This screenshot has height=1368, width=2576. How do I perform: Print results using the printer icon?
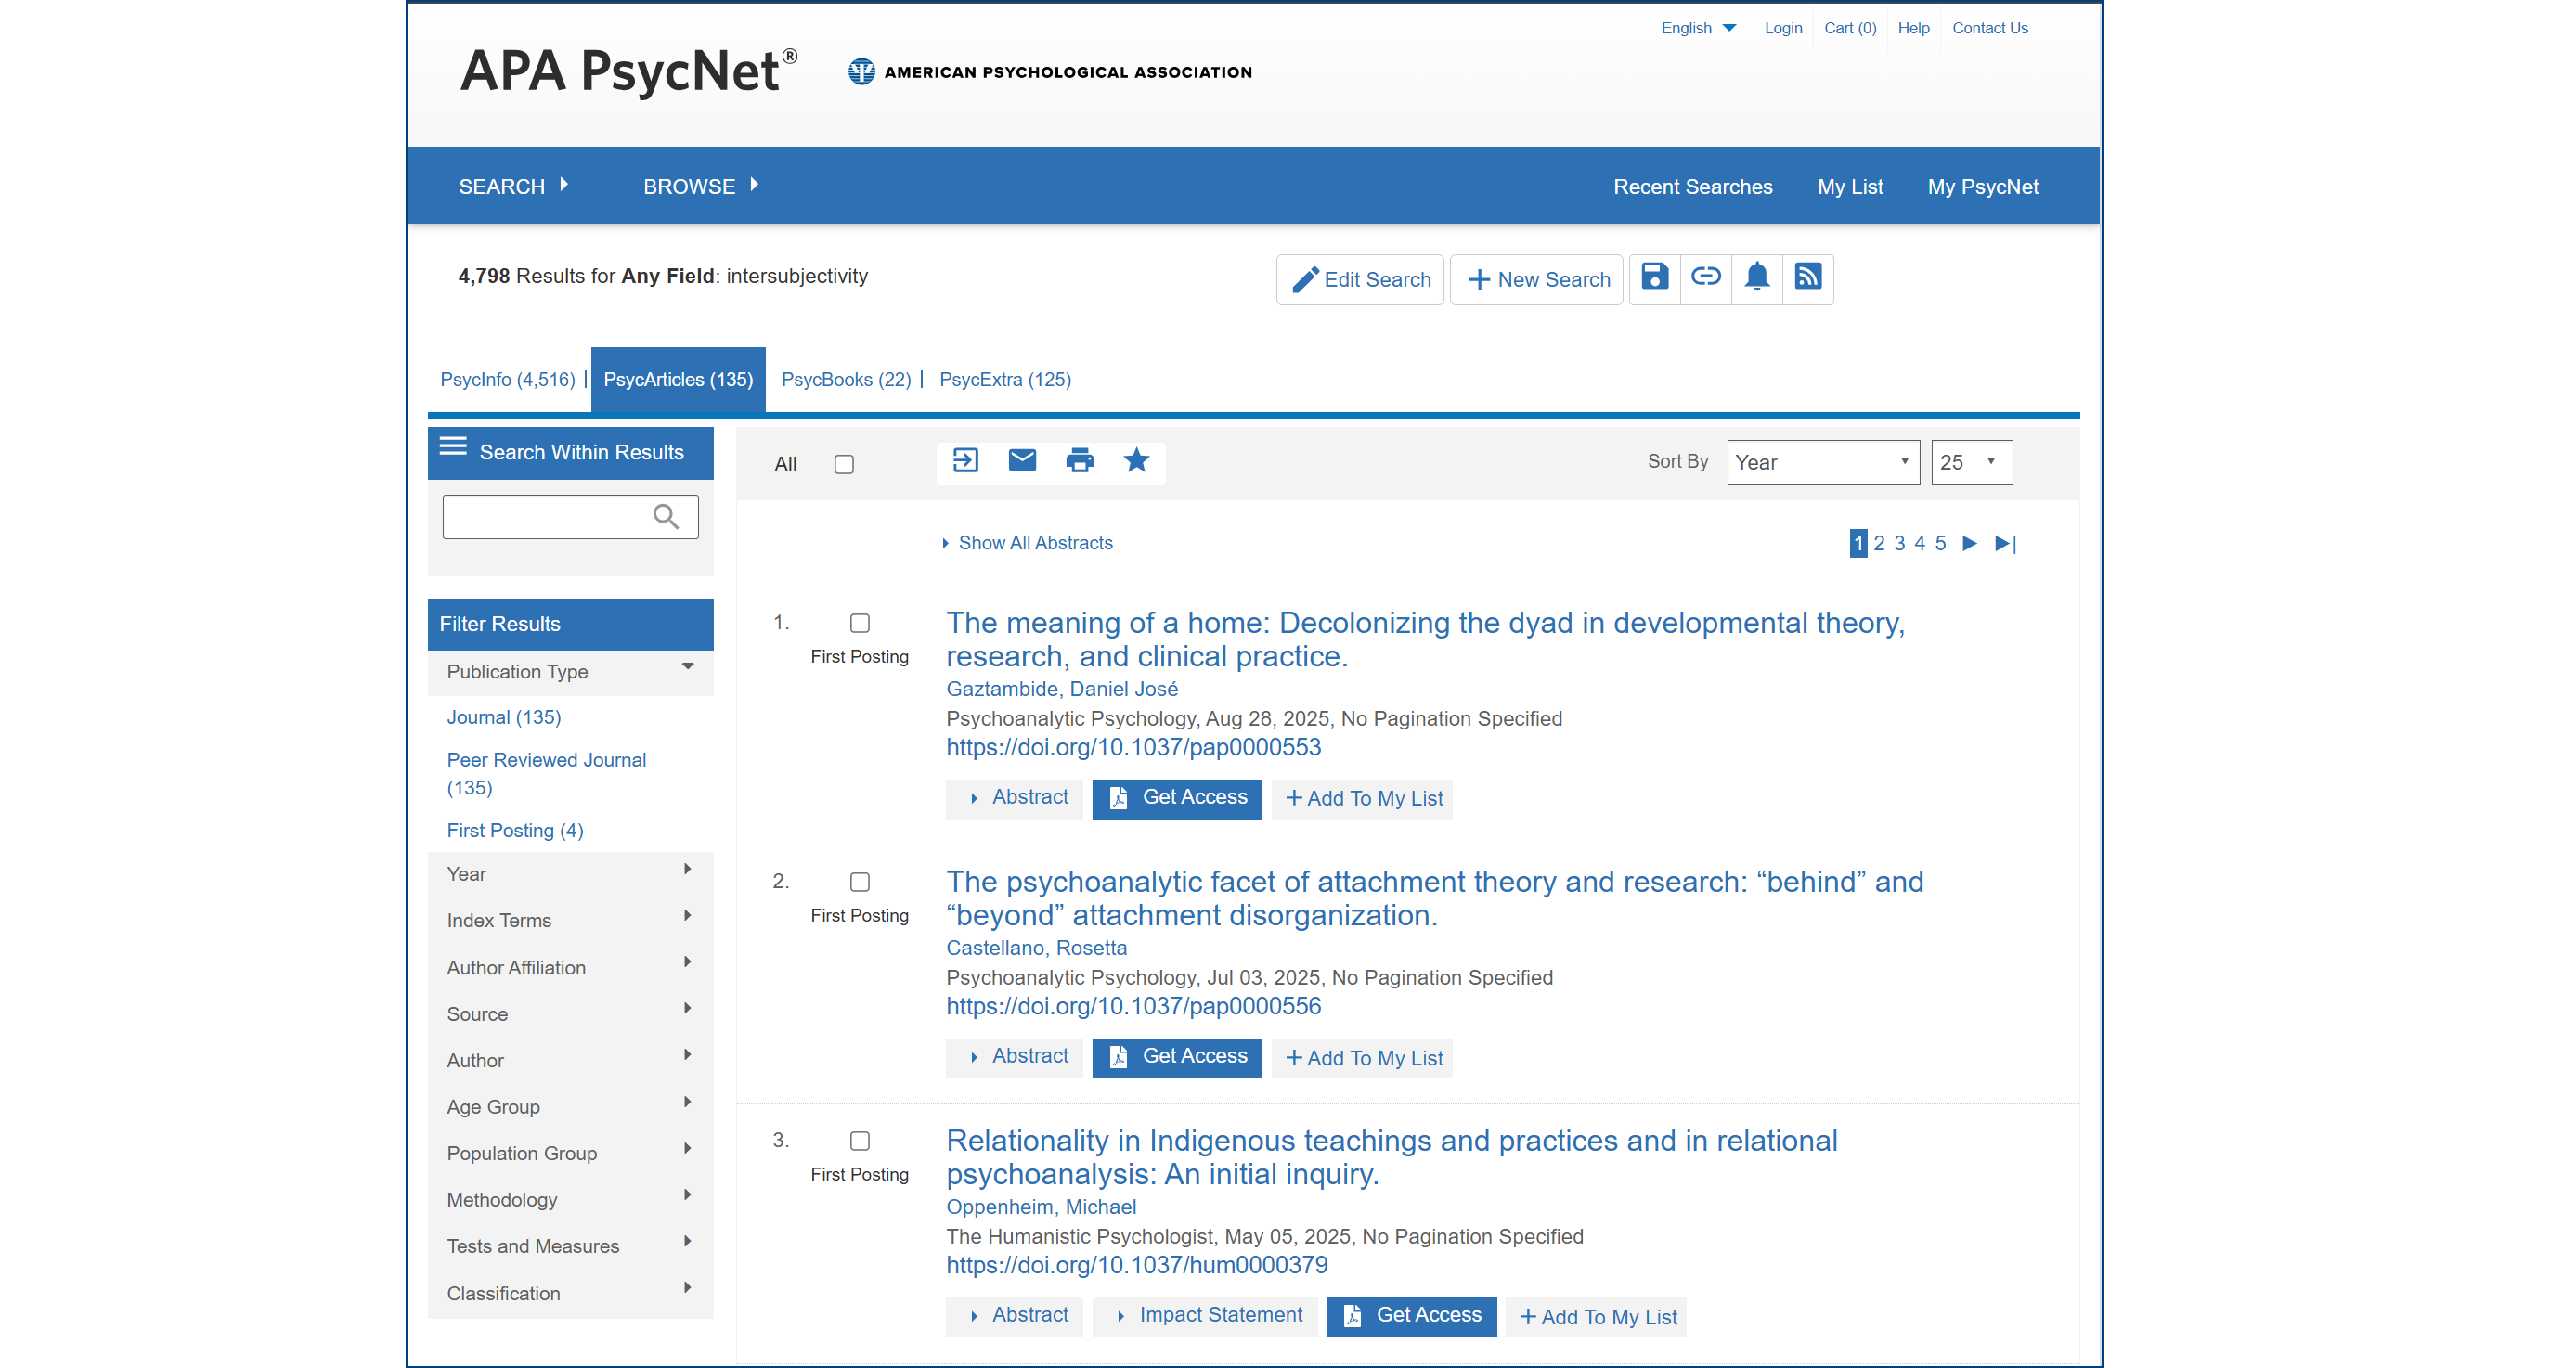pos(1080,461)
